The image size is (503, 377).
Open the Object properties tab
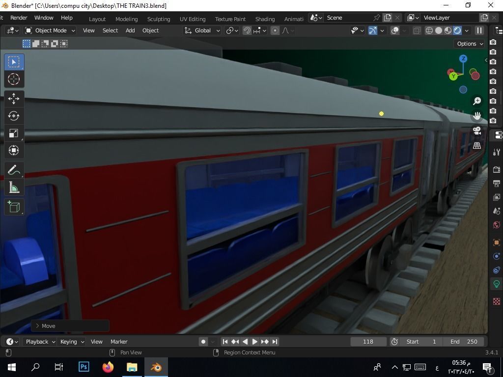coord(497,242)
